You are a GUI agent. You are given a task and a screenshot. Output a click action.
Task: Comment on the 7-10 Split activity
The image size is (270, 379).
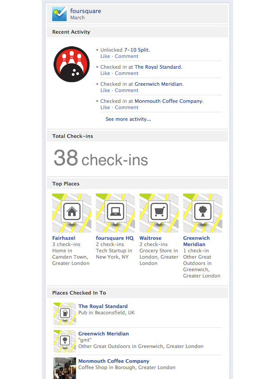126,56
